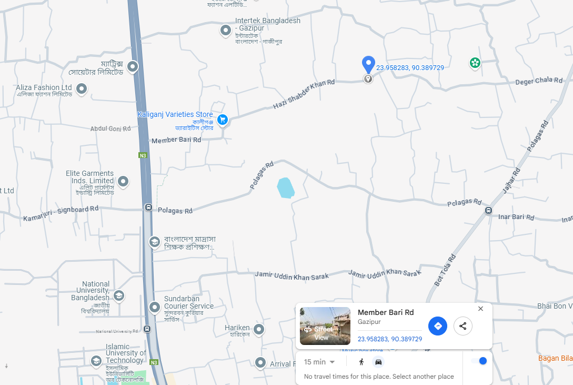Image resolution: width=573 pixels, height=385 pixels.
Task: Open the Street View thumbnail
Action: [325, 326]
